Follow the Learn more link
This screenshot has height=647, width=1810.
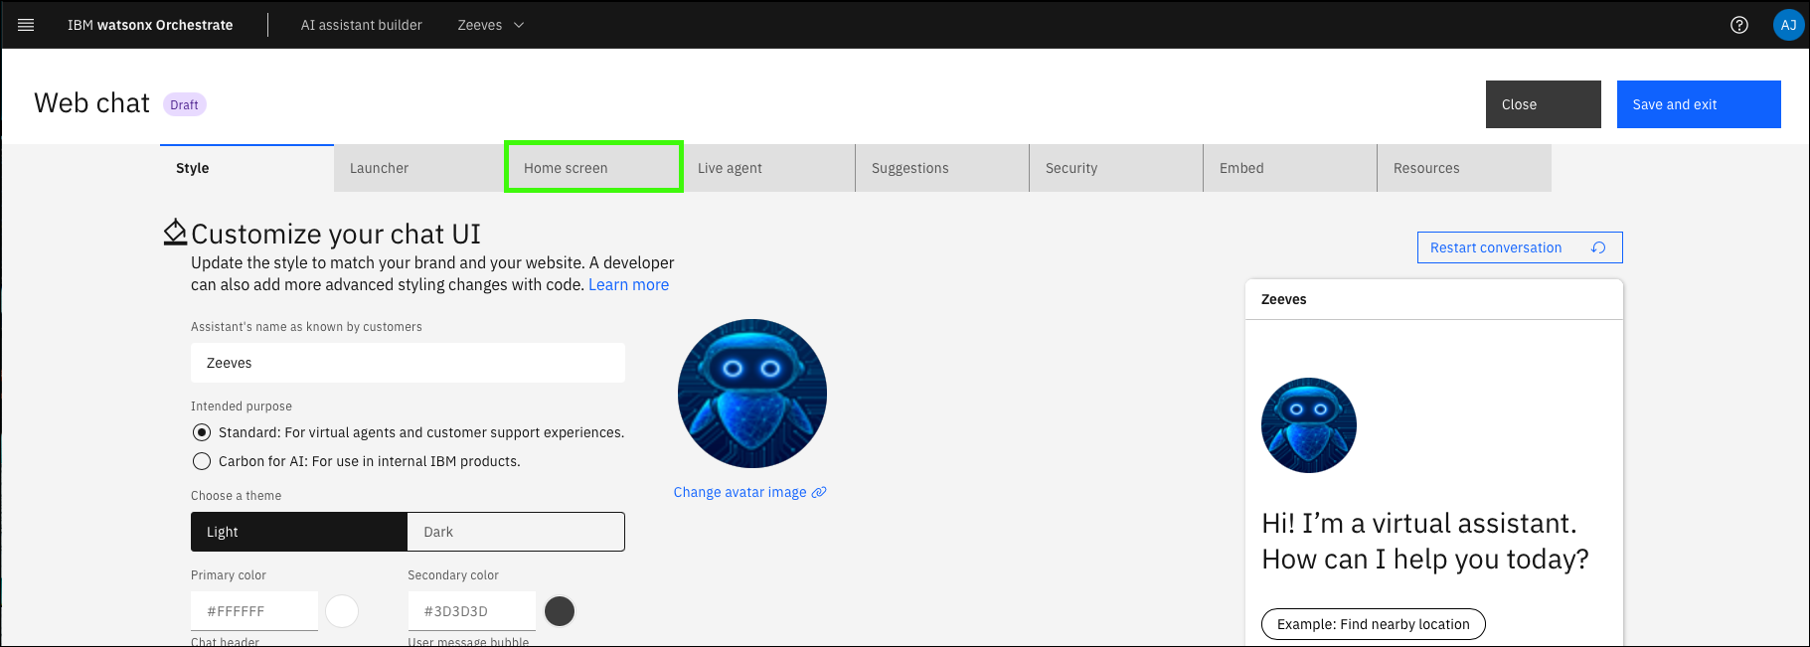[628, 285]
